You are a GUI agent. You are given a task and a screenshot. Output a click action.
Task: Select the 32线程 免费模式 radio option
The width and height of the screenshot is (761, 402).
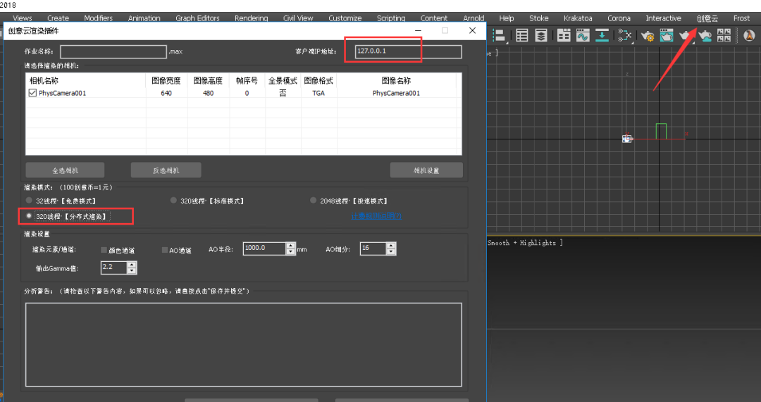(30, 201)
